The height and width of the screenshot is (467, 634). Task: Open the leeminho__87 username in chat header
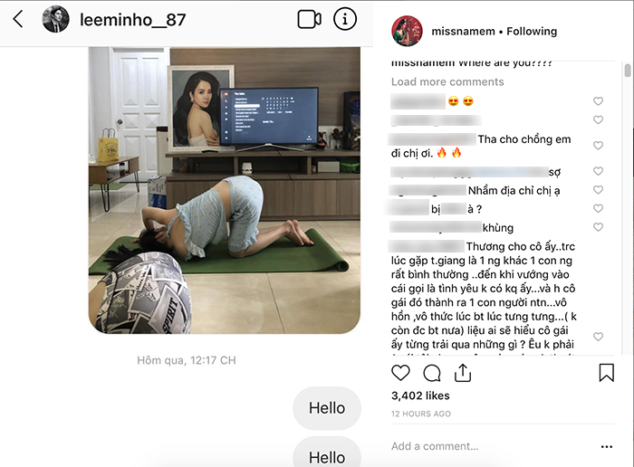point(132,19)
